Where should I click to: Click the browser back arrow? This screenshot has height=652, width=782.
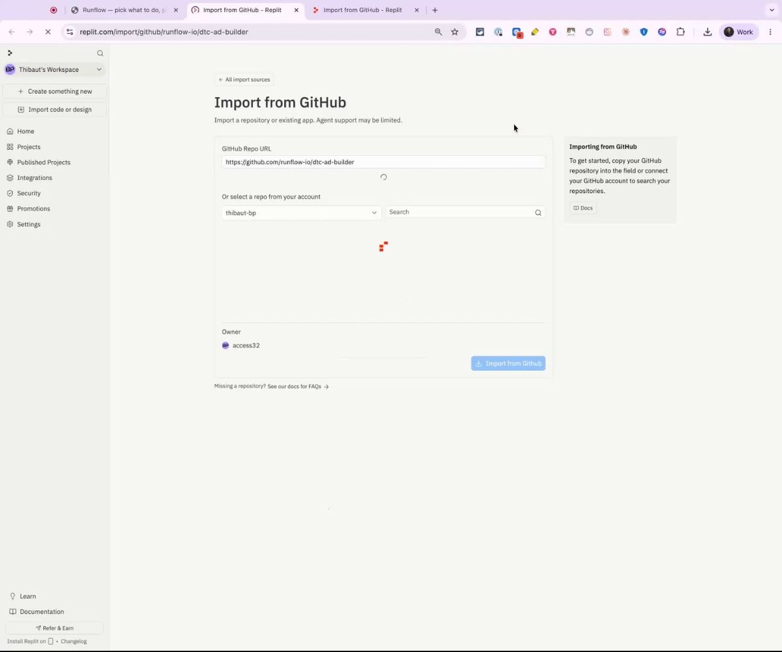coord(12,32)
